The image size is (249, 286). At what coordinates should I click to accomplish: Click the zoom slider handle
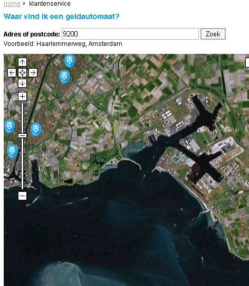click(x=22, y=135)
